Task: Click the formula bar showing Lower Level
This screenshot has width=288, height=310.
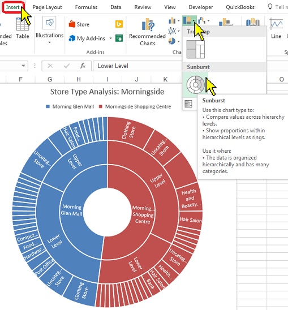Action: (137, 66)
